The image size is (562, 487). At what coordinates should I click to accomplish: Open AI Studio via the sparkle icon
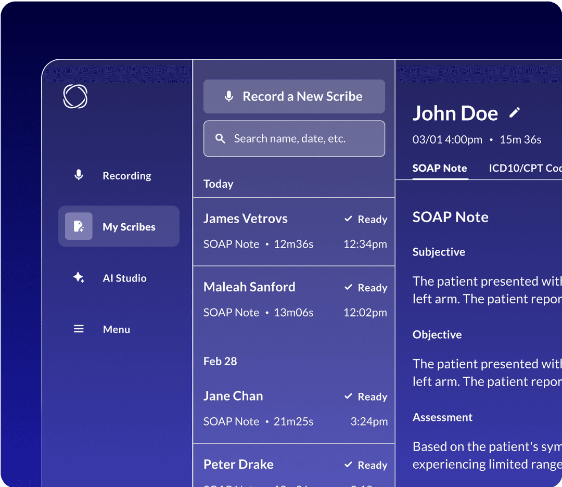coord(79,278)
